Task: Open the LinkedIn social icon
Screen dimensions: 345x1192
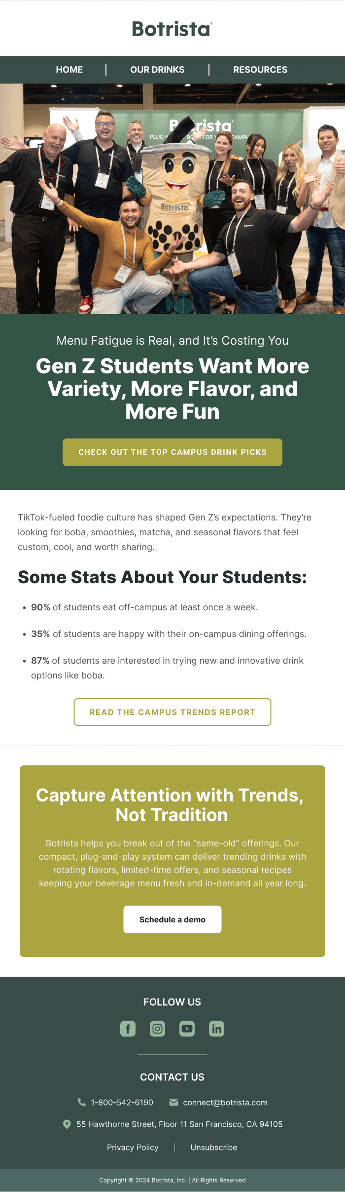Action: pos(217,1029)
